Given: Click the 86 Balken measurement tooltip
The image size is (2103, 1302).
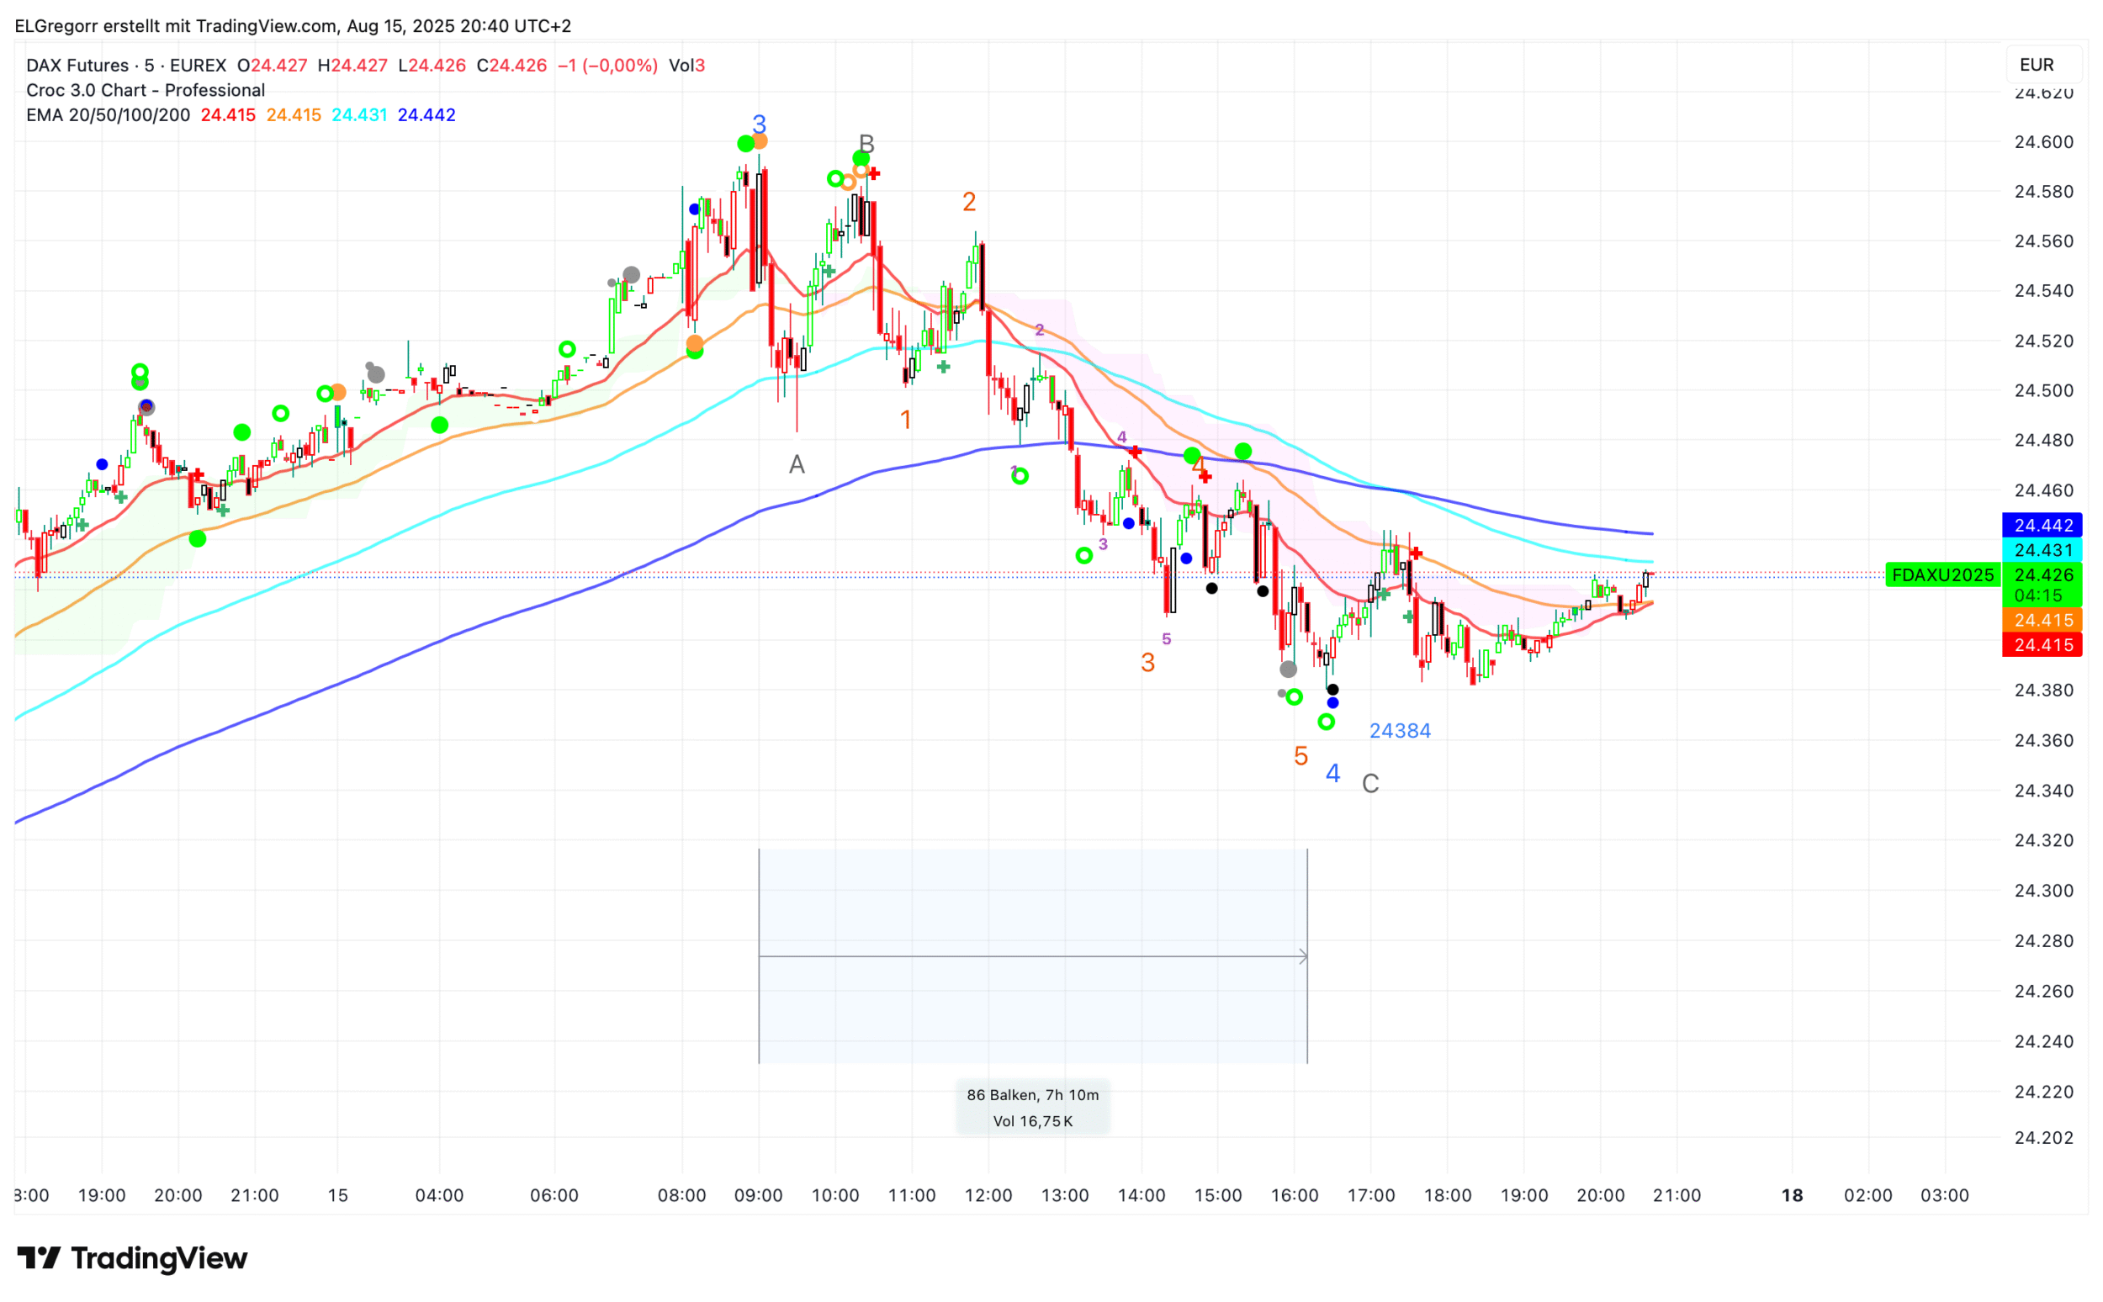Looking at the screenshot, I should coord(1032,1108).
